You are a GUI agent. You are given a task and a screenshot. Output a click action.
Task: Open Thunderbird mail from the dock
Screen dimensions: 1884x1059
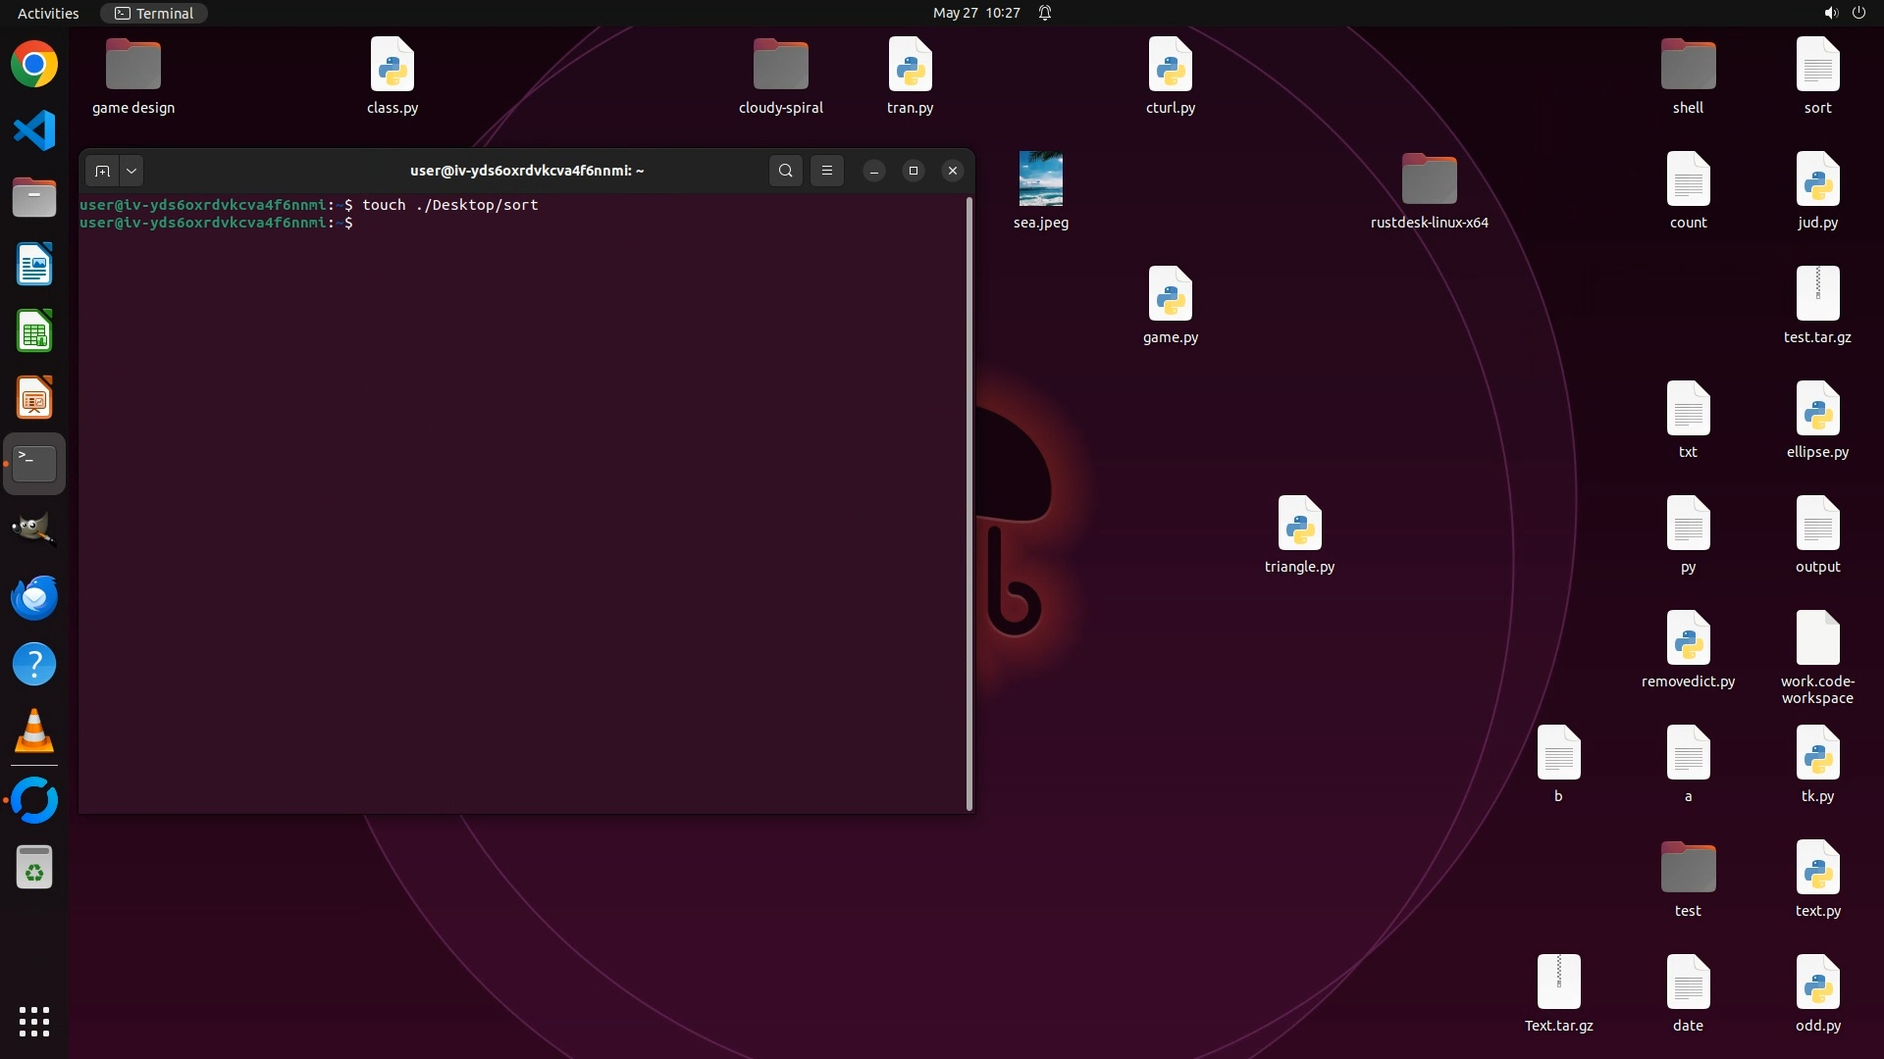coord(34,597)
